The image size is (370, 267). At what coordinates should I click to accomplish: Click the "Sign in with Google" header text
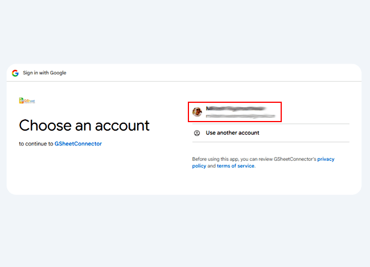[44, 73]
